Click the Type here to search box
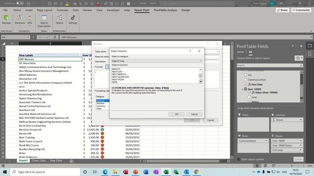 coord(45,172)
